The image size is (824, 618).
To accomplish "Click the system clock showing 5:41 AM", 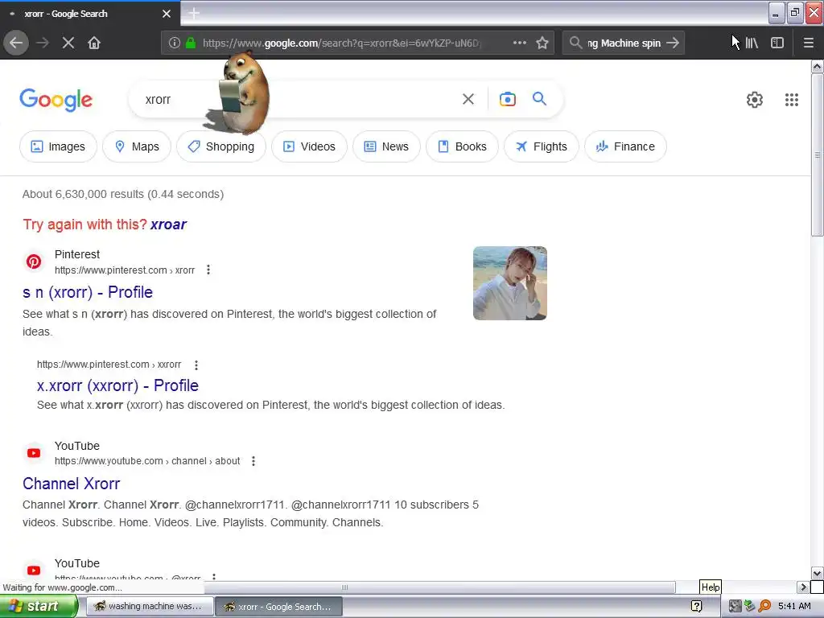I will click(x=794, y=607).
